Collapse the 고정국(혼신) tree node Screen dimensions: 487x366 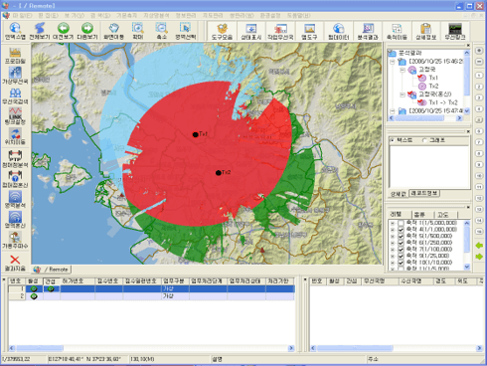tap(403, 94)
